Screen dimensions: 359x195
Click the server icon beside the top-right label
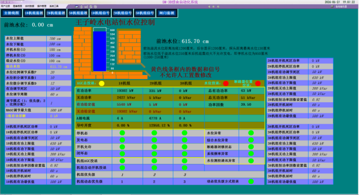pos(332,7)
